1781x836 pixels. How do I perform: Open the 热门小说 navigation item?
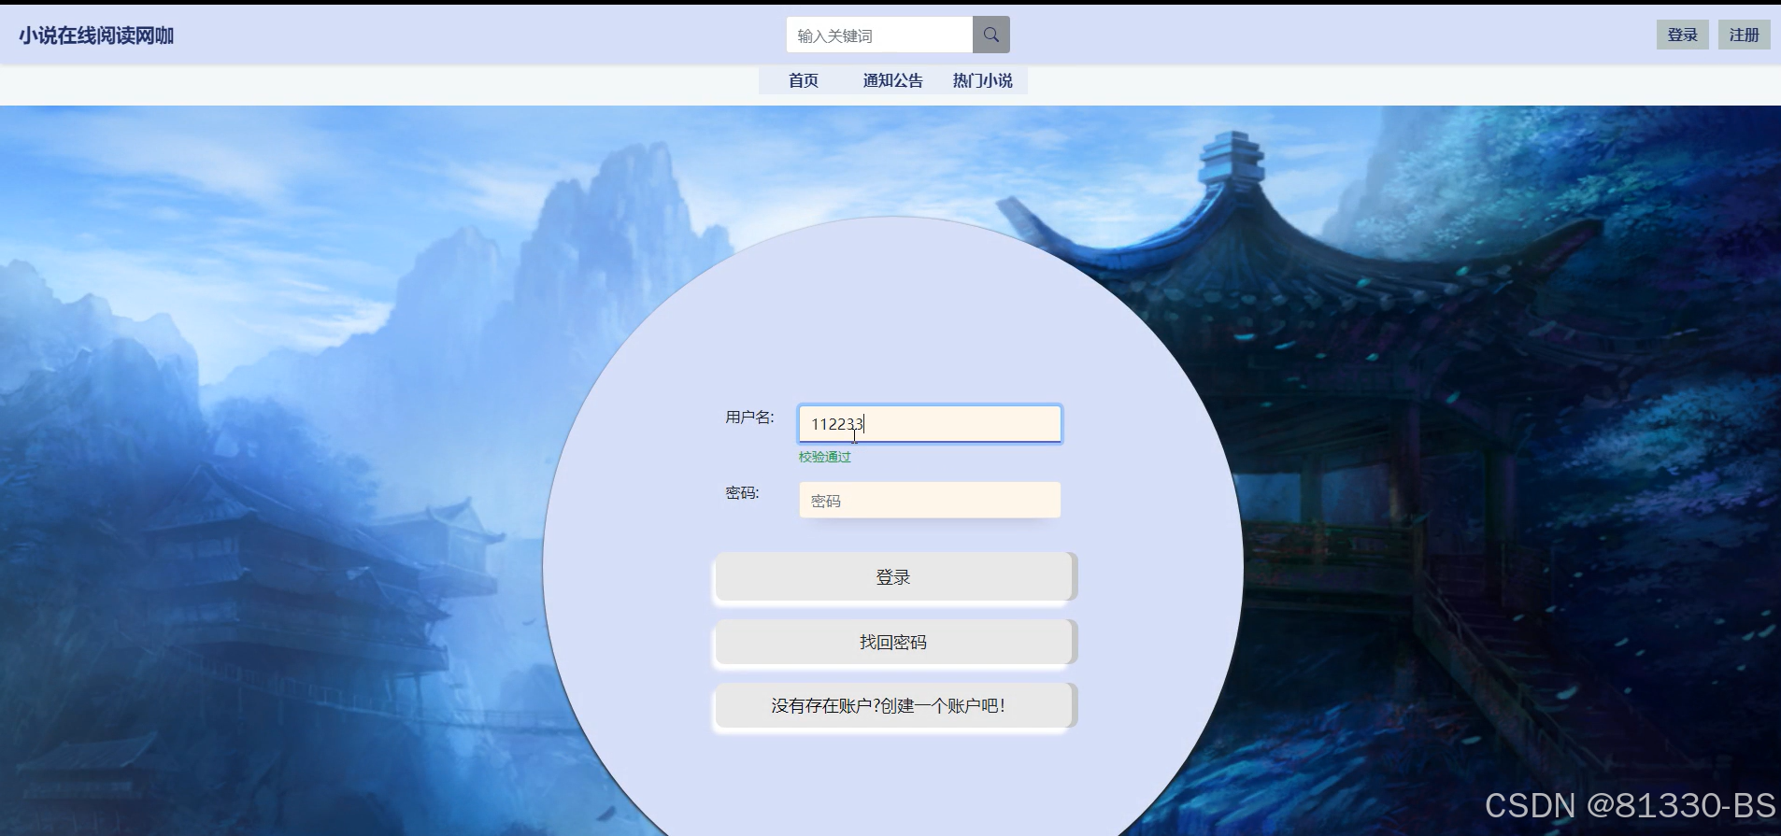click(x=982, y=80)
